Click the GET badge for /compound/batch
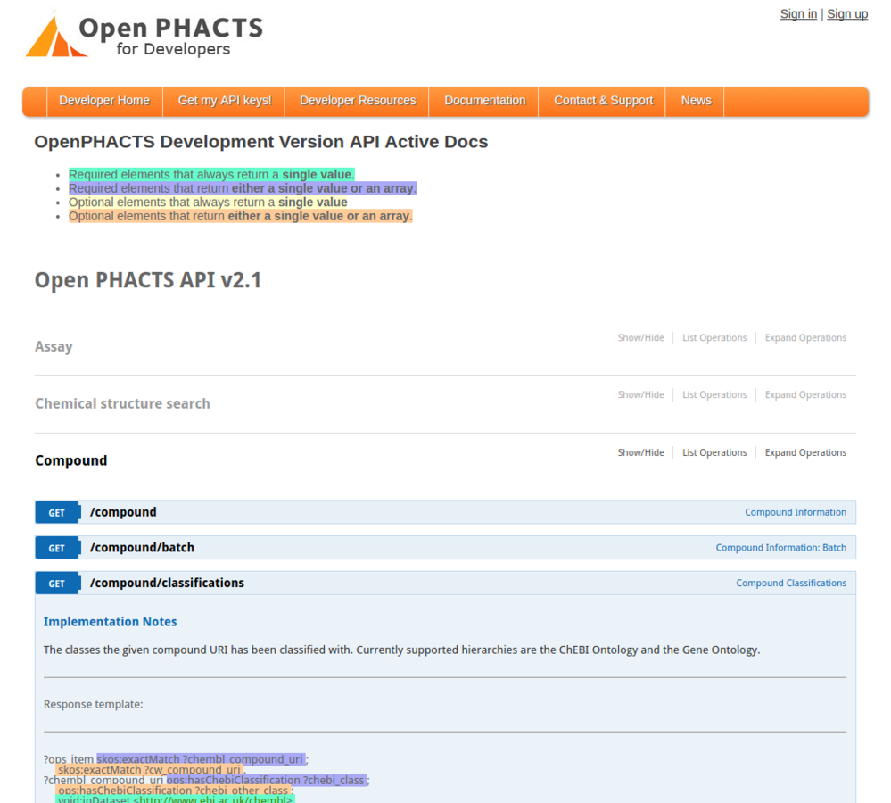The image size is (891, 803). click(57, 548)
